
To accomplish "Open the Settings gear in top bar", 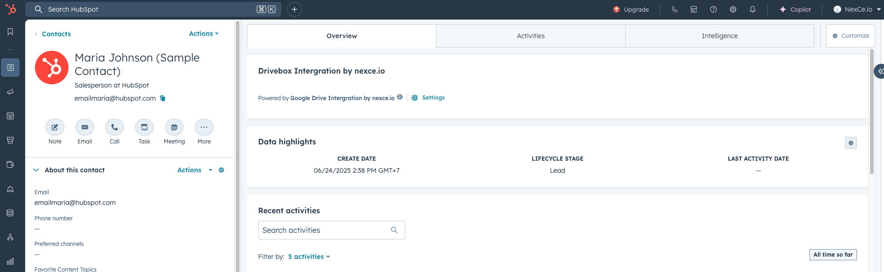I will pos(733,9).
